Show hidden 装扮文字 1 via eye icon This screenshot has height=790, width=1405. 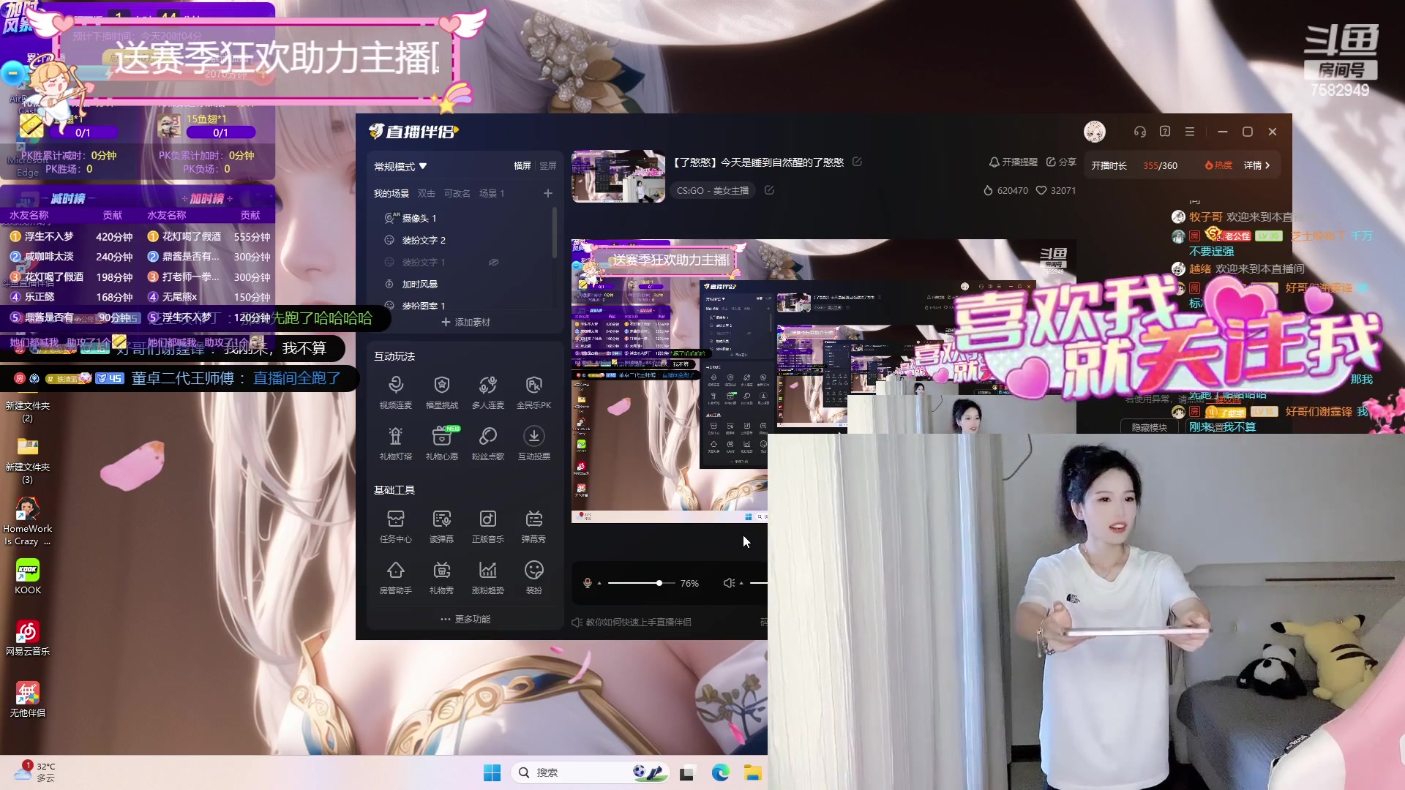(494, 262)
